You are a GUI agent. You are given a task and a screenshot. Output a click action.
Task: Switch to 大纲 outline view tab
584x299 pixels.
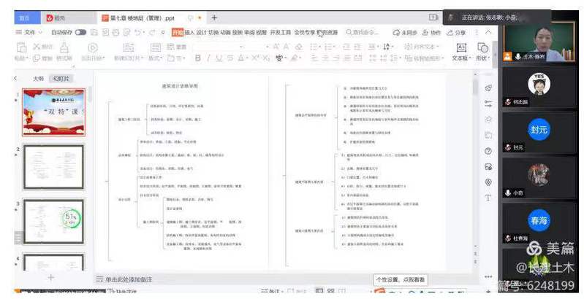pyautogui.click(x=37, y=78)
